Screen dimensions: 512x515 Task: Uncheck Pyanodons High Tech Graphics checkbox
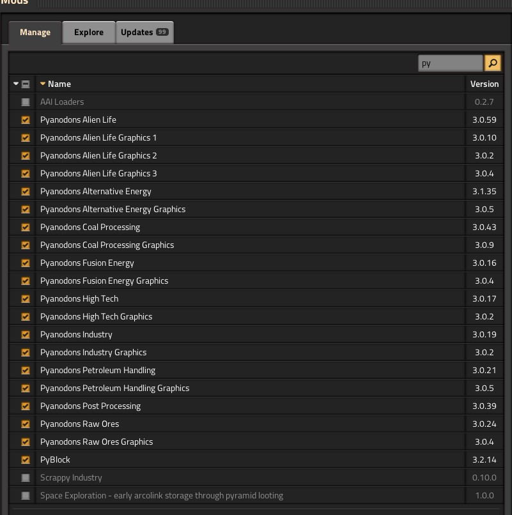26,317
